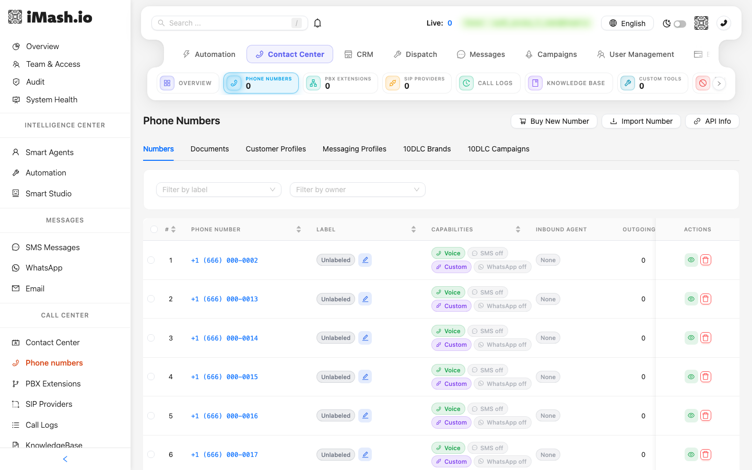
Task: View details of number ending 0002
Action: 691,260
